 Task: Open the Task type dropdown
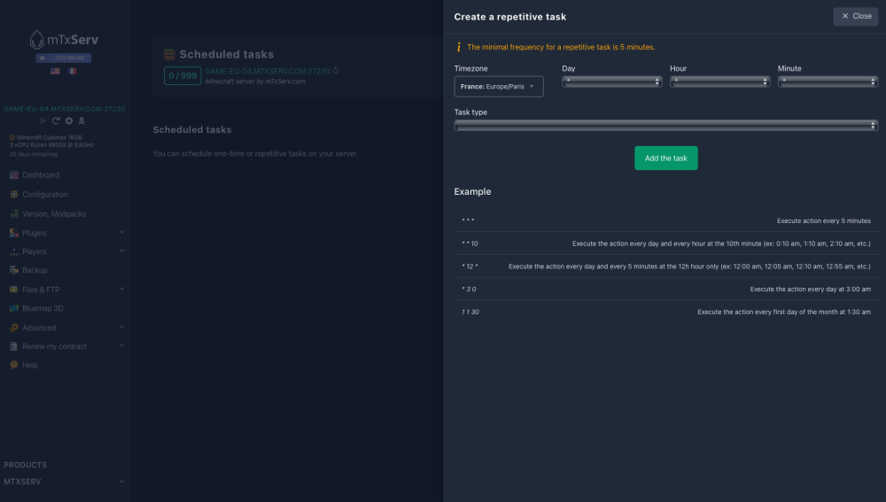point(665,125)
